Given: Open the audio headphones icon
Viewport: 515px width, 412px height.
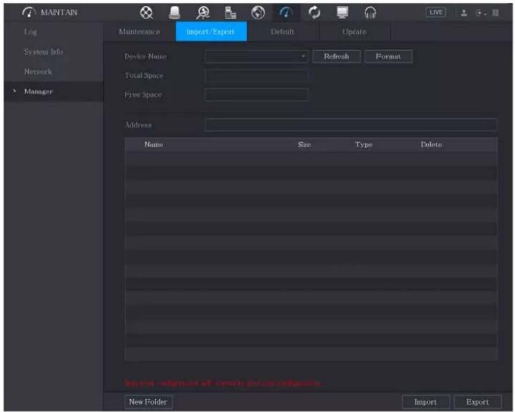Looking at the screenshot, I should tap(370, 13).
